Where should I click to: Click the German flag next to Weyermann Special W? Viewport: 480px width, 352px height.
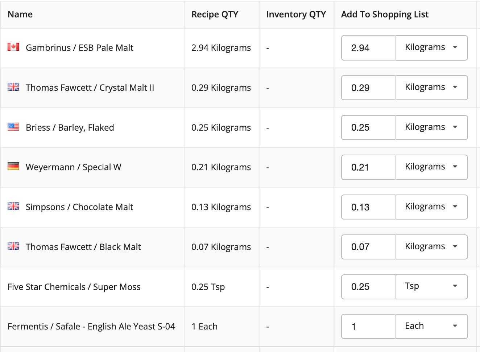[x=13, y=167]
